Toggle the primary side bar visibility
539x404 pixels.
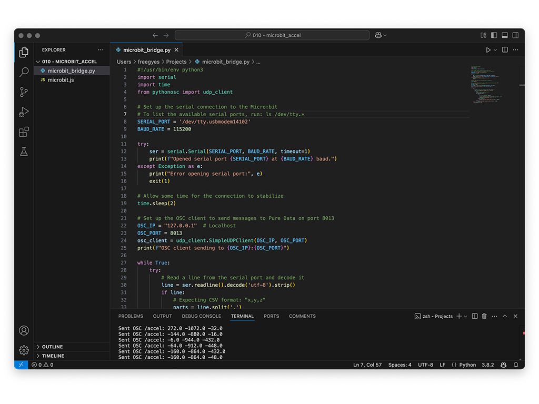[x=494, y=35]
